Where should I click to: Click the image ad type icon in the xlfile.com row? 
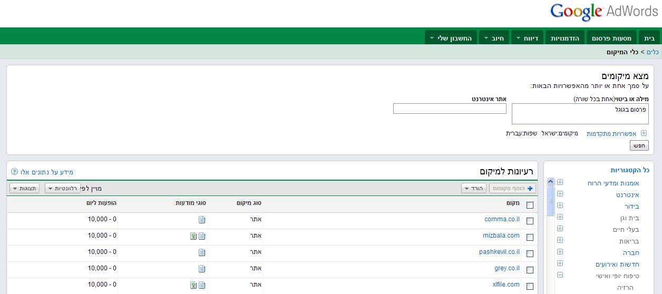click(193, 285)
